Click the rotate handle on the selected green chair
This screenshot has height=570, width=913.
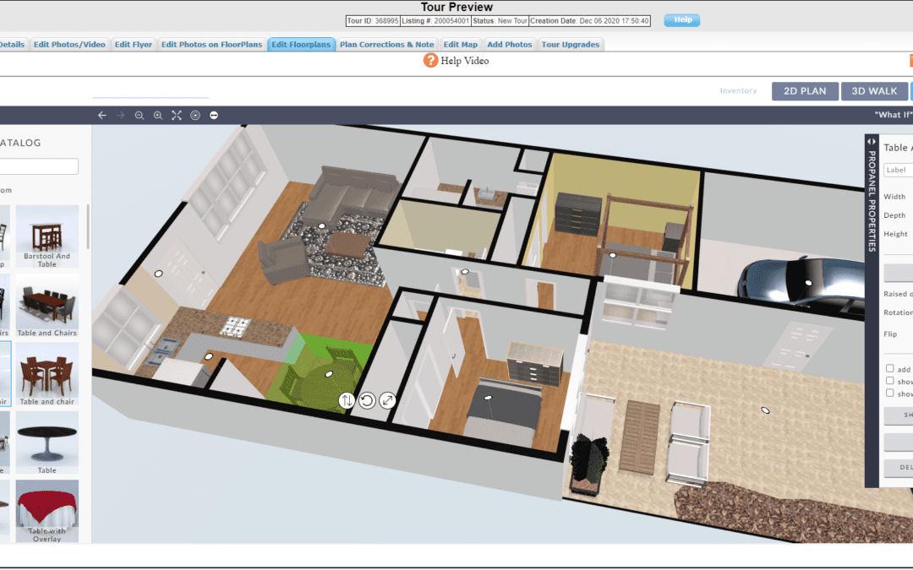365,400
